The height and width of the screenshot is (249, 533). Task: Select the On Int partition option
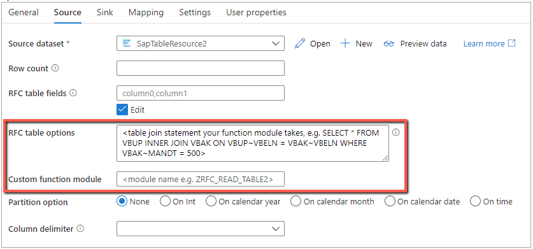click(x=165, y=201)
